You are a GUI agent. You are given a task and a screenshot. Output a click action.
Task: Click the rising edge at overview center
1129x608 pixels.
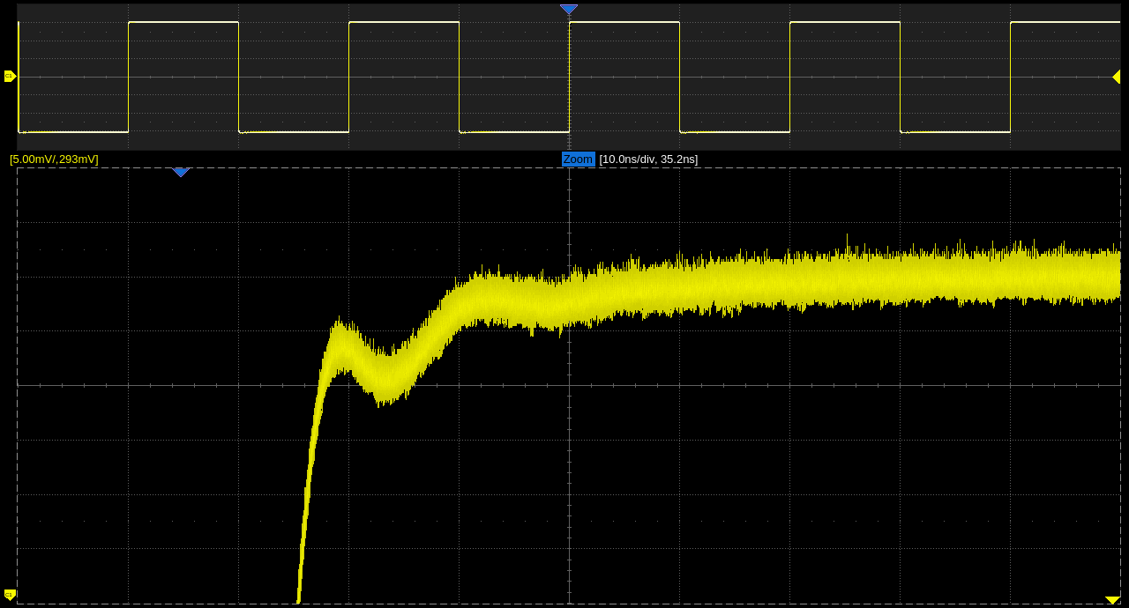569,77
